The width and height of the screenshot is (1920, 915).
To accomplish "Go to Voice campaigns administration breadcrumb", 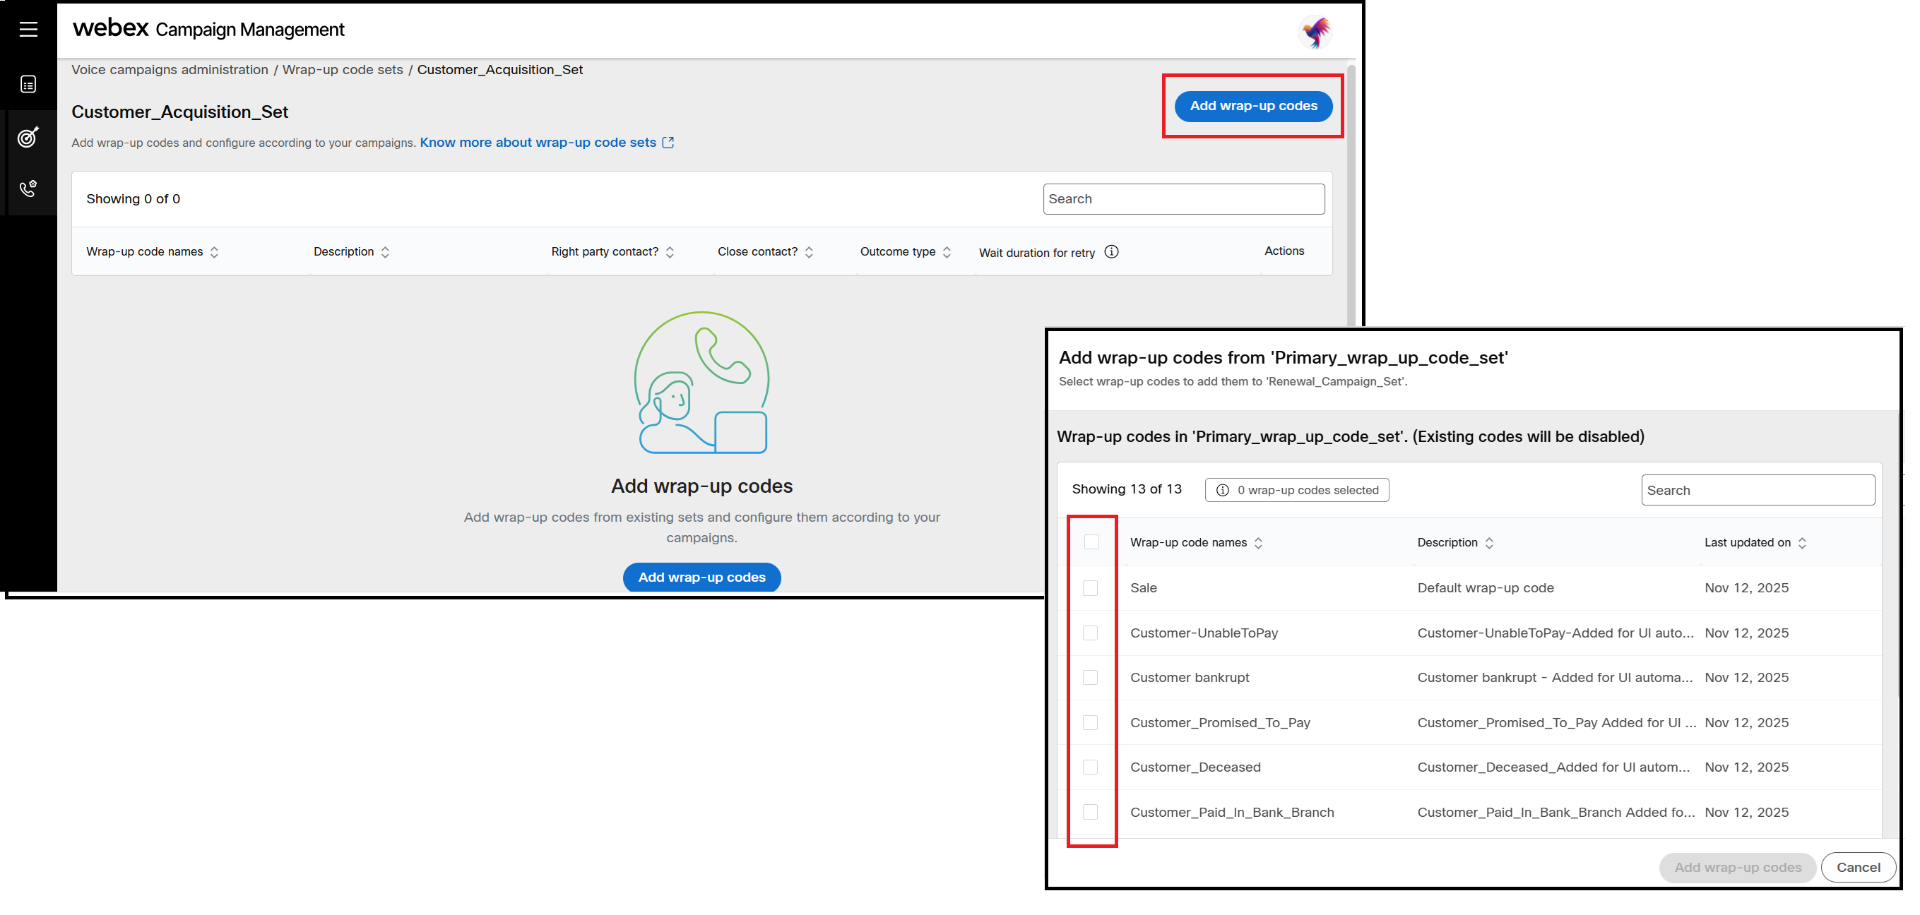I will coord(170,70).
